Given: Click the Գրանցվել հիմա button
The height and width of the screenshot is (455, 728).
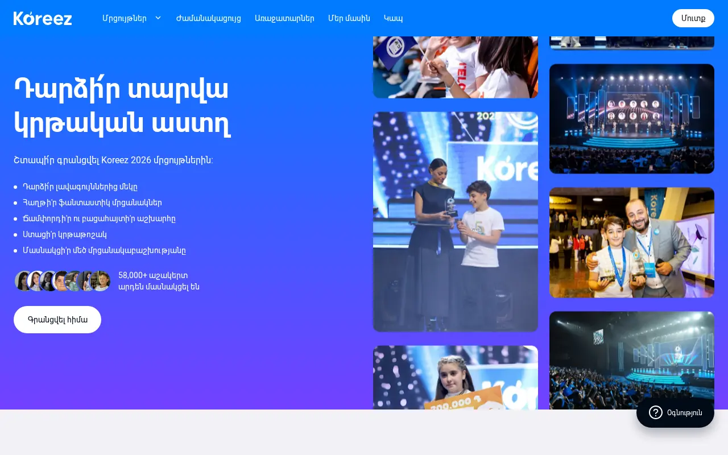Looking at the screenshot, I should click(x=57, y=320).
